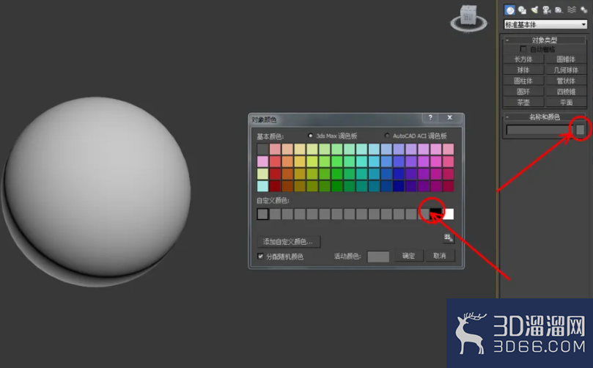Screen dimensions: 593x368
Task: Pick the black custom color swatch
Action: 435,214
